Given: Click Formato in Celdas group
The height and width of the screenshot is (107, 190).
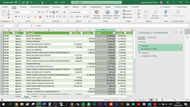Looking at the screenshot, I should click(x=128, y=18).
